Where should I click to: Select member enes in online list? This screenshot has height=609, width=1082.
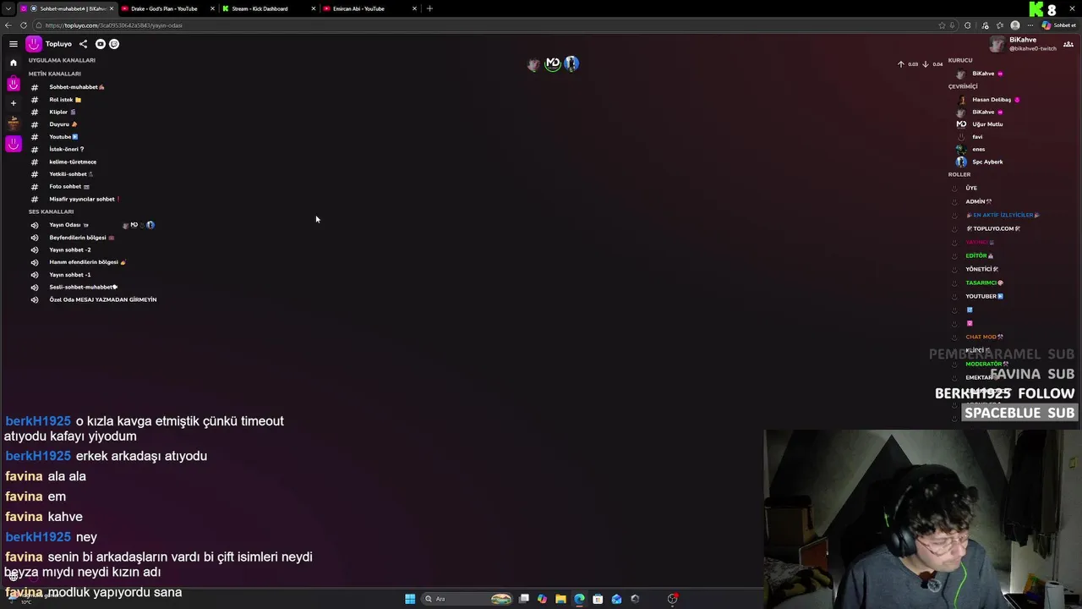979,149
